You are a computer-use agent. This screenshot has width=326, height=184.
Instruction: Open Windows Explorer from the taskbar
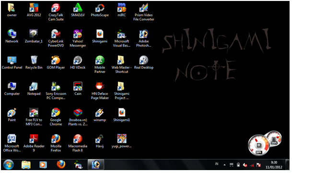click(26, 165)
